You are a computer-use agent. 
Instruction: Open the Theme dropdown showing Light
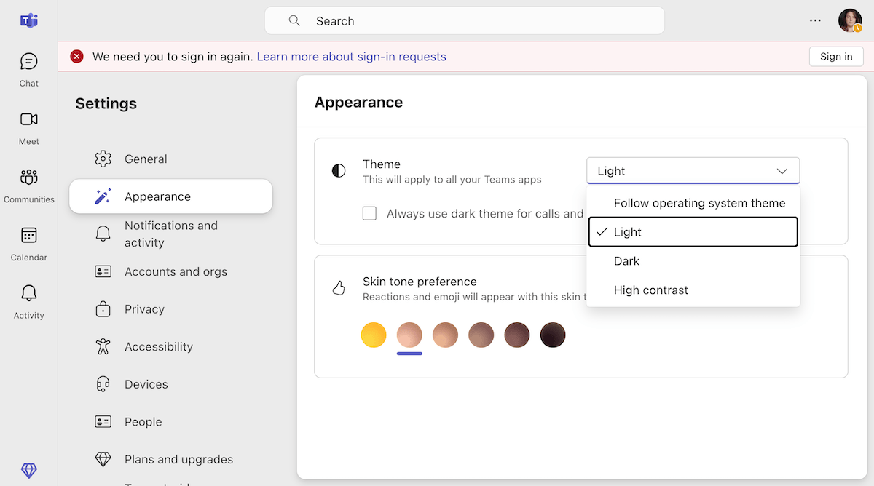pyautogui.click(x=693, y=171)
